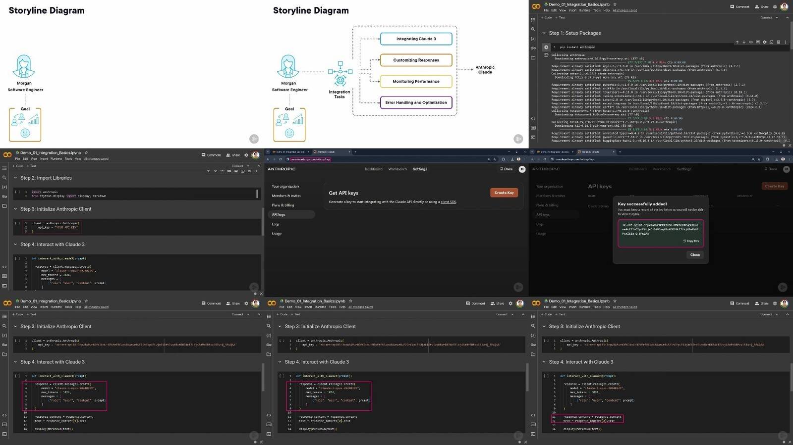Open table of contents in Step 2 notebook

(x=4, y=168)
